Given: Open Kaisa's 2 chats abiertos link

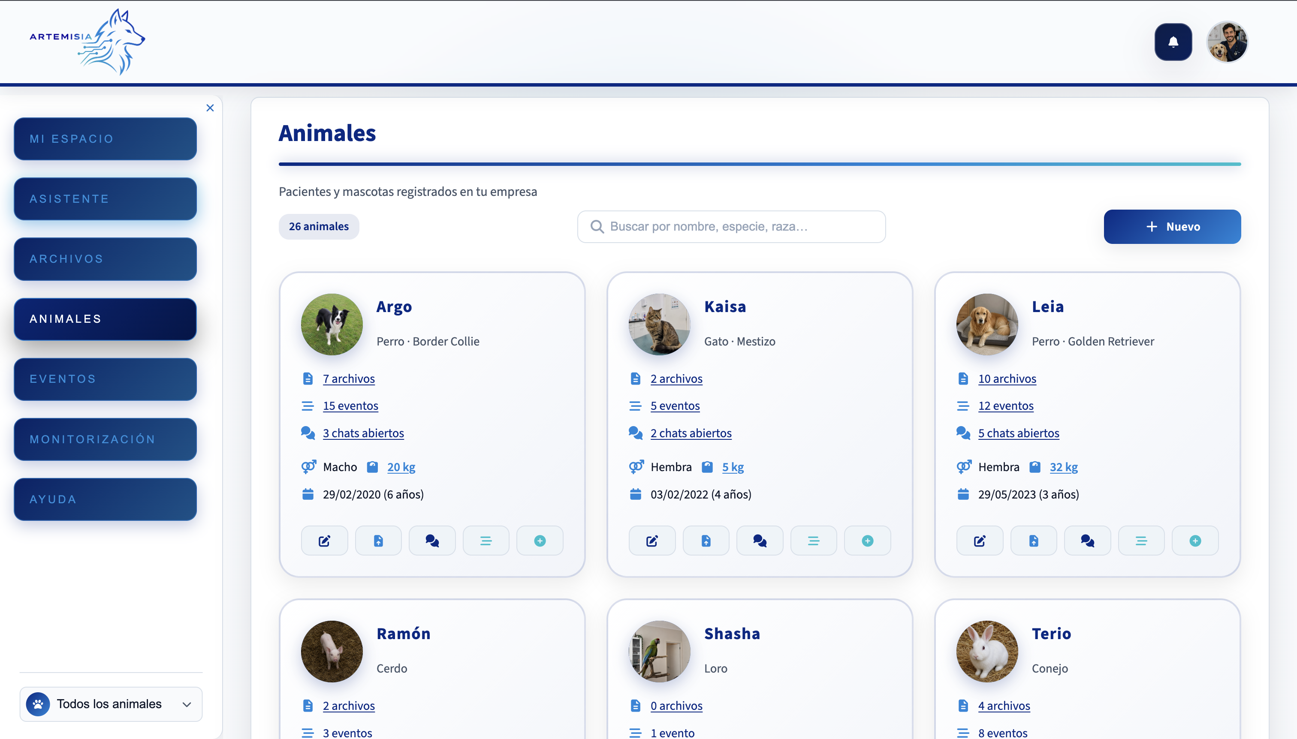Looking at the screenshot, I should pos(691,433).
